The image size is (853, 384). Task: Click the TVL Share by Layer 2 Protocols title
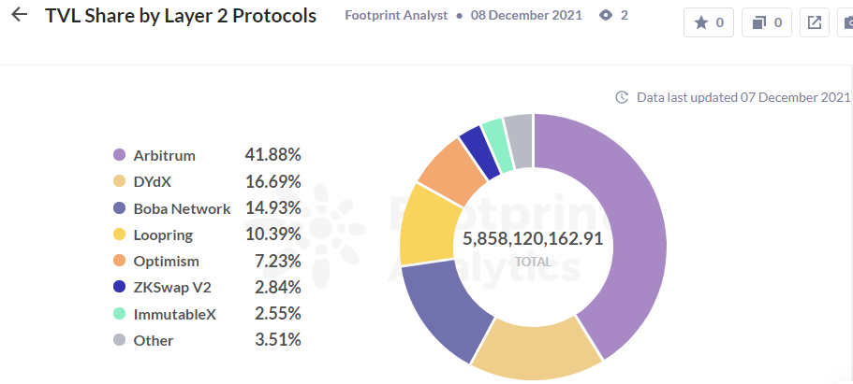pos(181,16)
